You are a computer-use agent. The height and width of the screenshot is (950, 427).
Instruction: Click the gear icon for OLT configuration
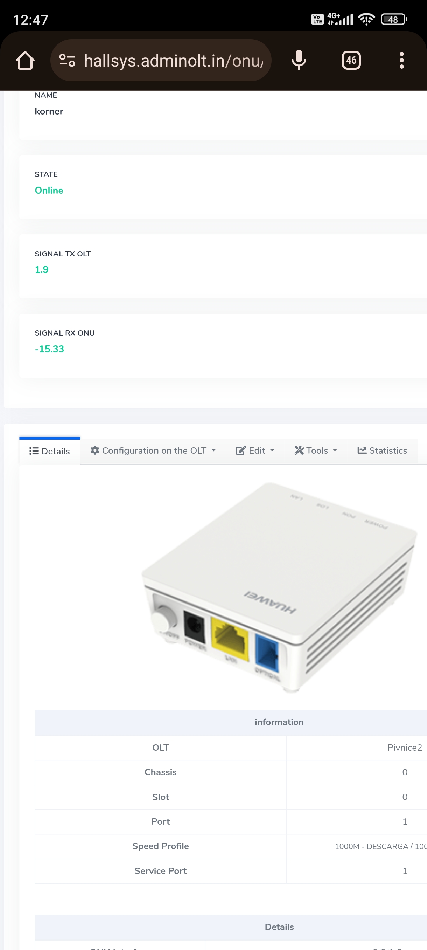95,450
